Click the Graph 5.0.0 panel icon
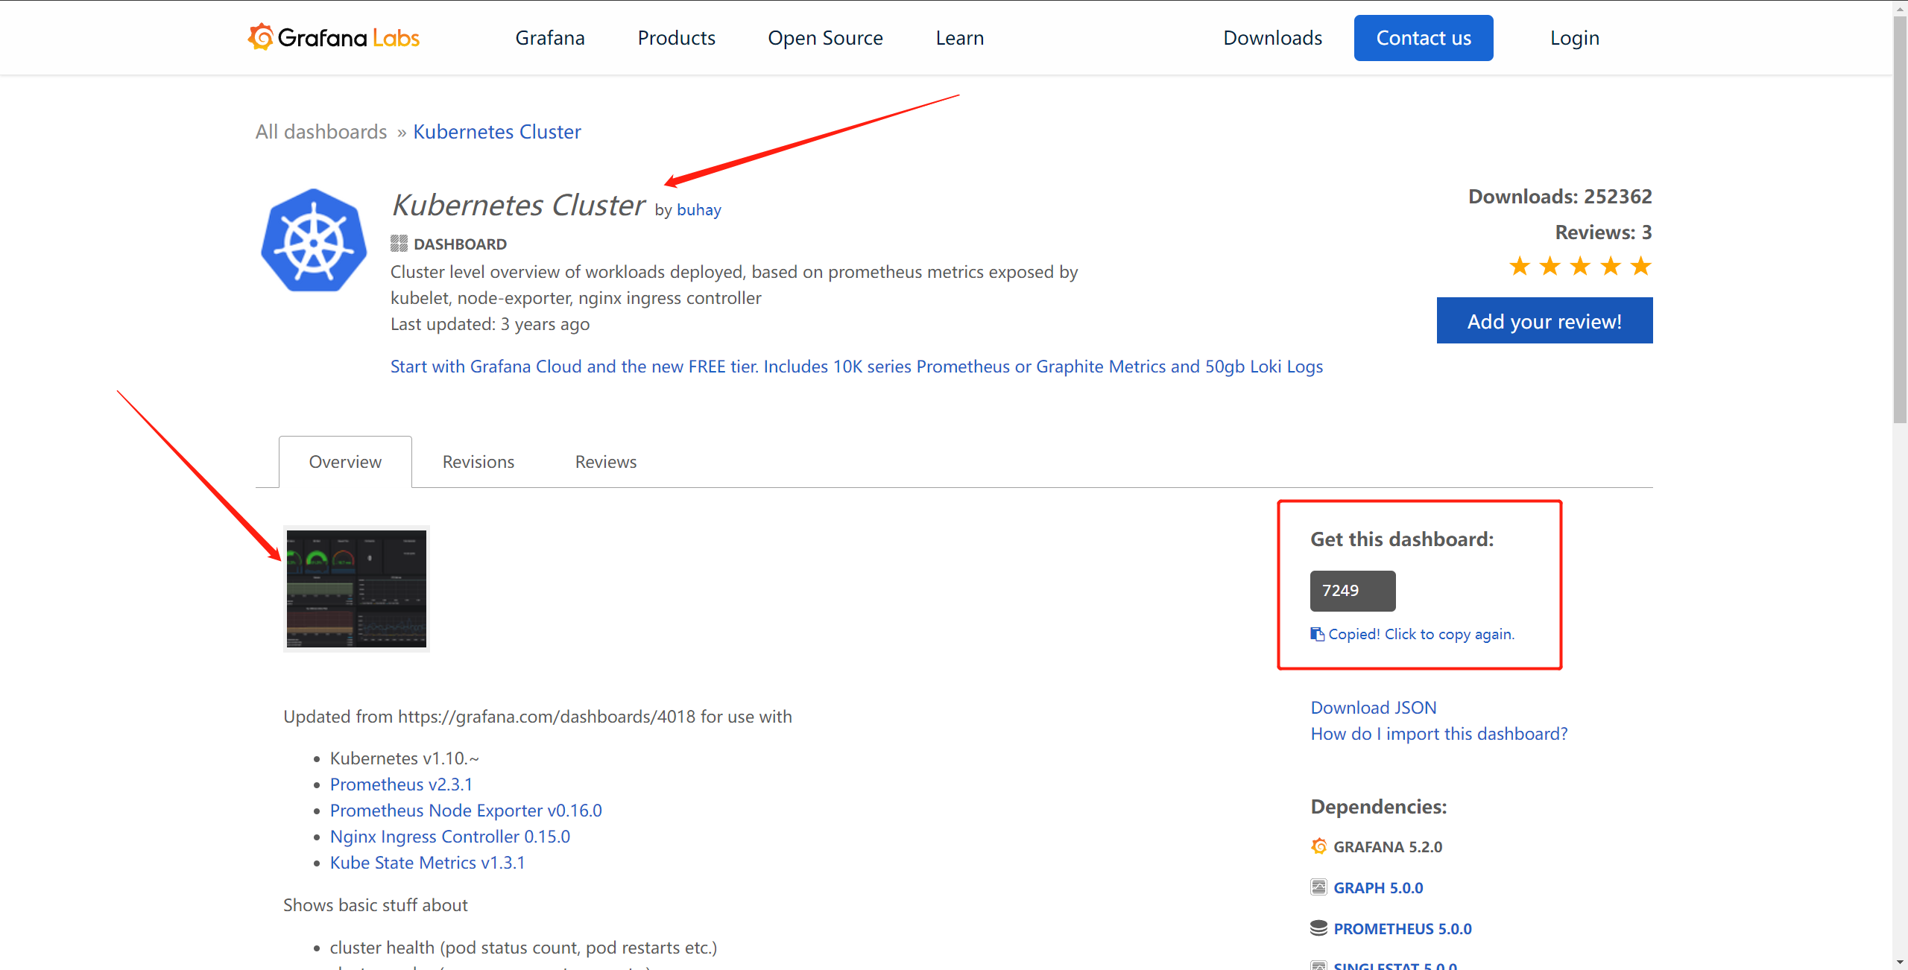The height and width of the screenshot is (970, 1908). (1318, 887)
